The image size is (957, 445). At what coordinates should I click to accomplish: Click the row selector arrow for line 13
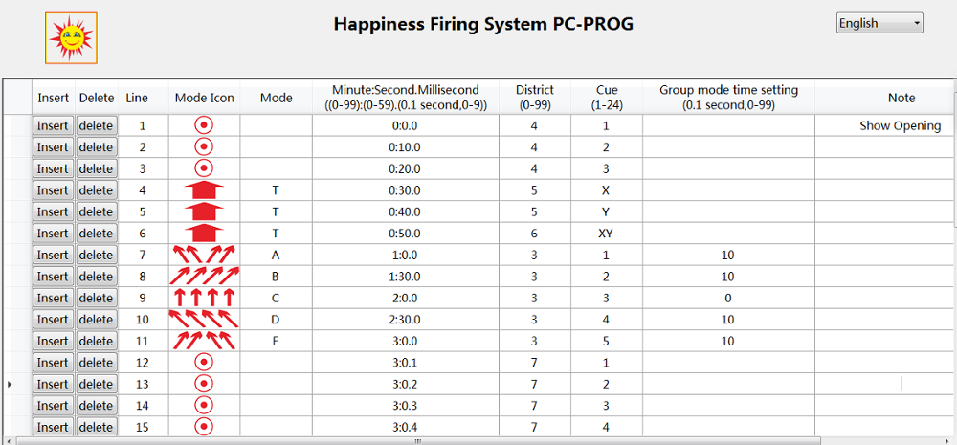click(11, 384)
